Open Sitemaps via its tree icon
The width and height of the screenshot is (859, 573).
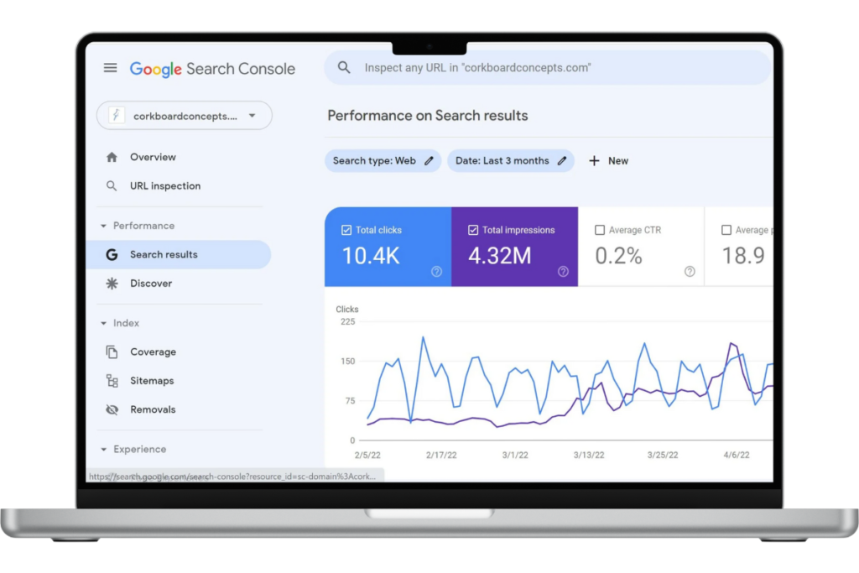click(x=113, y=380)
